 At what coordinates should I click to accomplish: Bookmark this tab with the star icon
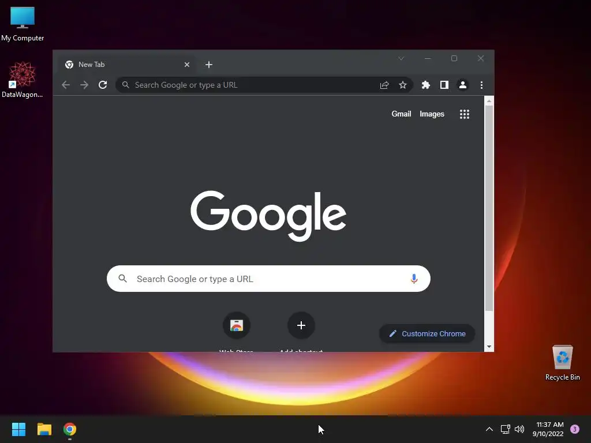coord(403,85)
